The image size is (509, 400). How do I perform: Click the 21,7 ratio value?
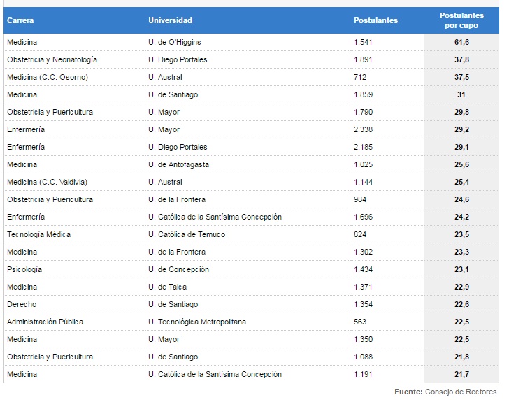[x=461, y=374]
